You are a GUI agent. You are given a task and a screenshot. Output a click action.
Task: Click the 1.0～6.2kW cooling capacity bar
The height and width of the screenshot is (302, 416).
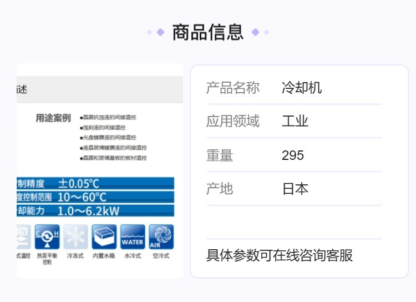point(94,211)
